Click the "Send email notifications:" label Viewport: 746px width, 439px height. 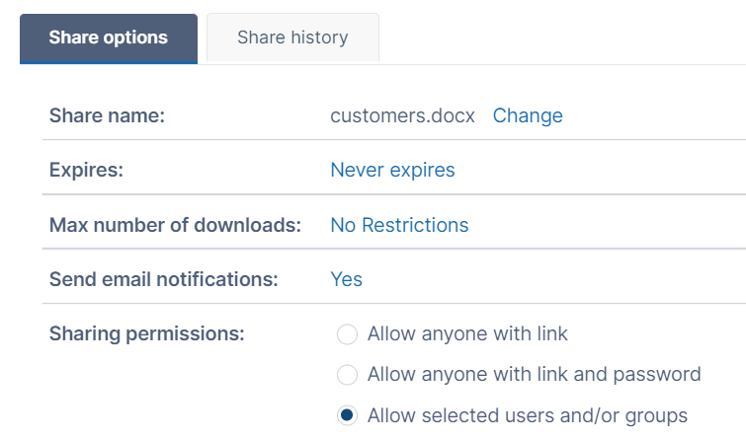pos(164,279)
